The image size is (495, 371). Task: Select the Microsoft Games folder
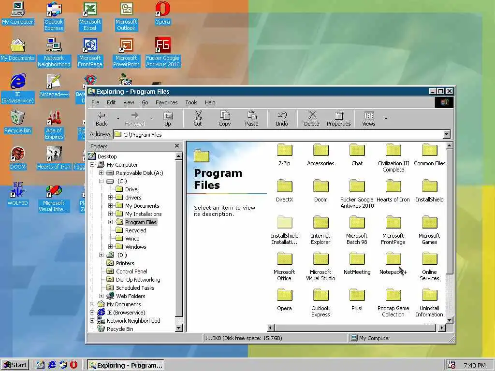pyautogui.click(x=429, y=230)
